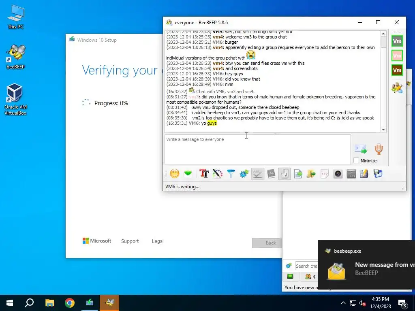This screenshot has height=311, width=415.
Task: Click the blue floppy disks save chat icon
Action: [x=378, y=174]
